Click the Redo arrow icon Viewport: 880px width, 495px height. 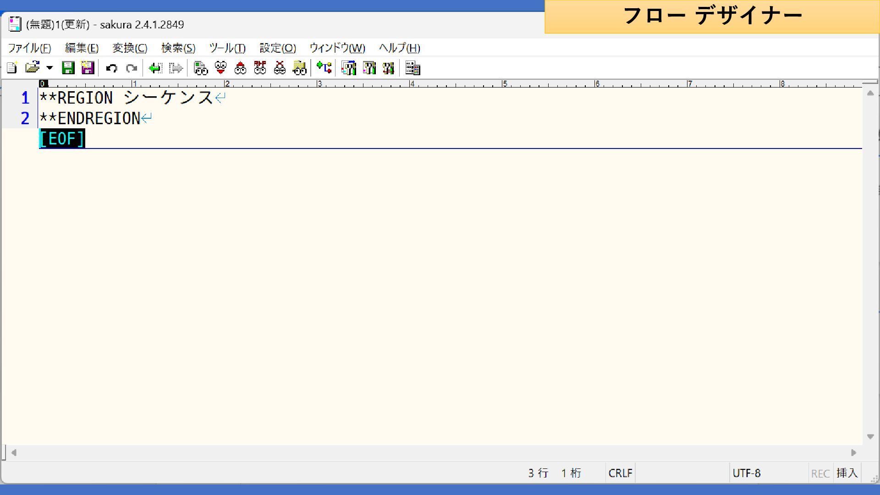[x=132, y=68]
